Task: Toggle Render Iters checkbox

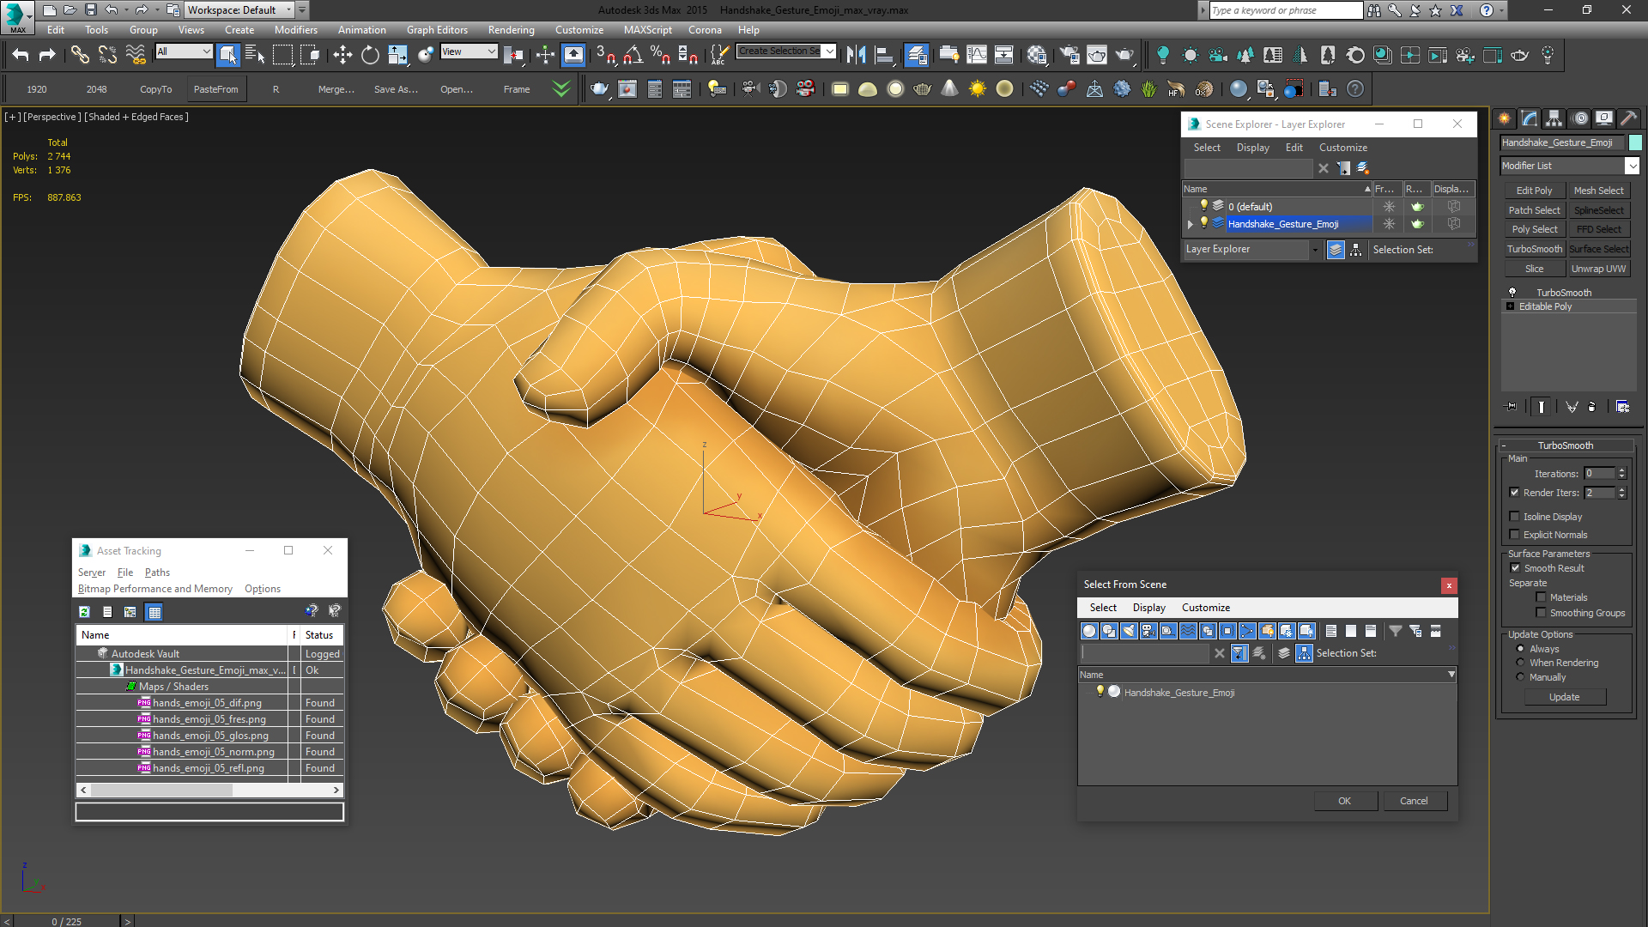Action: pos(1515,493)
